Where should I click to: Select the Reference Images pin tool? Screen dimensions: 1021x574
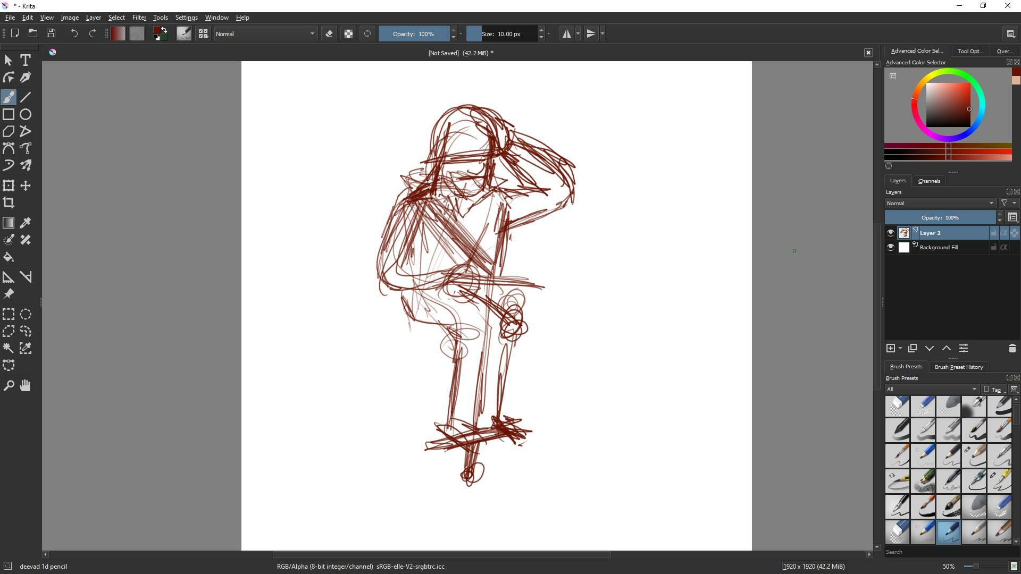pyautogui.click(x=9, y=294)
